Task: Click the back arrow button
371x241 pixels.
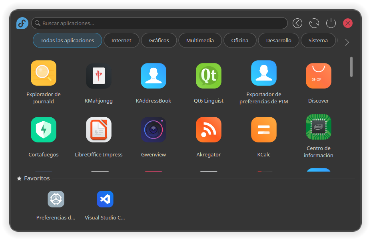Action: point(297,23)
